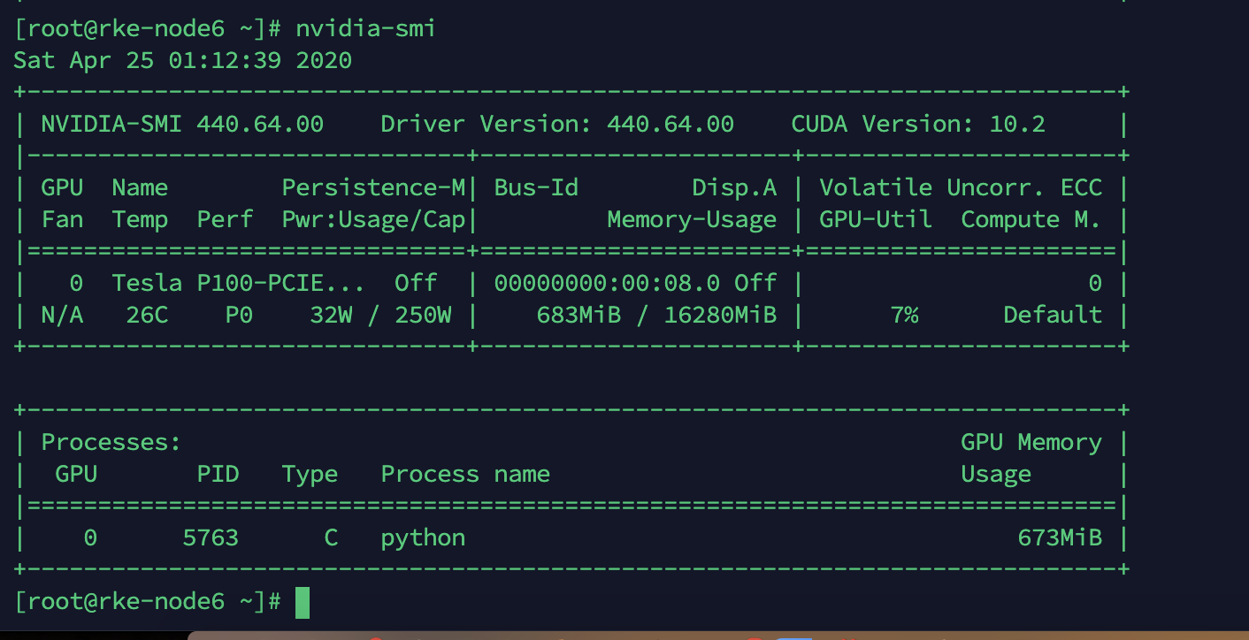Viewport: 1249px width, 640px height.
Task: Click the CUDA Version 10.2 text
Action: pos(917,124)
